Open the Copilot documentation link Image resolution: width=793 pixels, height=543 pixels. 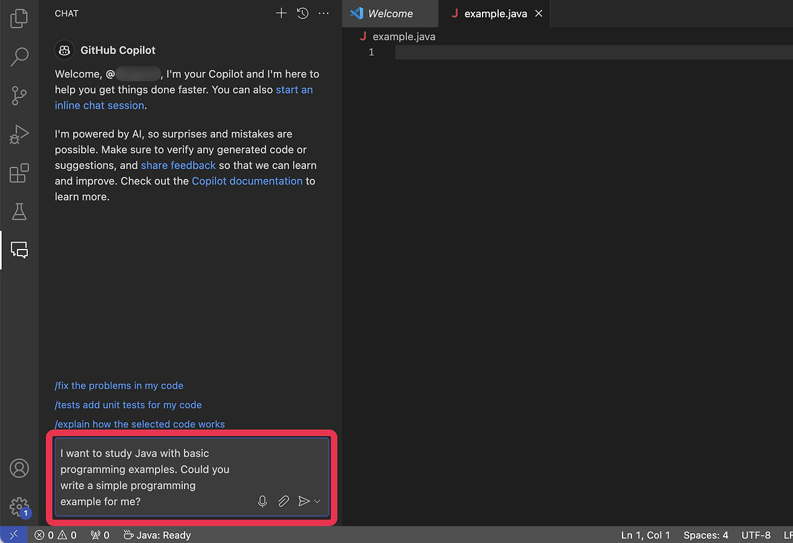coord(247,181)
